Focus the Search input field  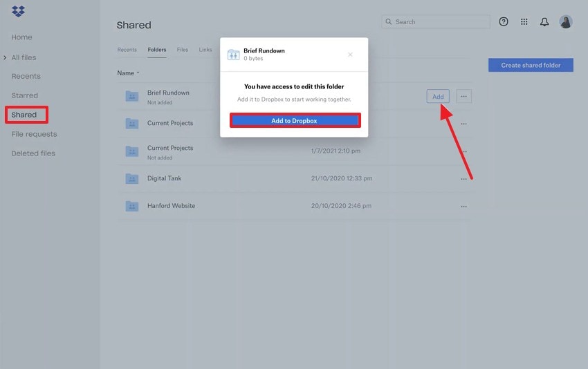(x=436, y=21)
